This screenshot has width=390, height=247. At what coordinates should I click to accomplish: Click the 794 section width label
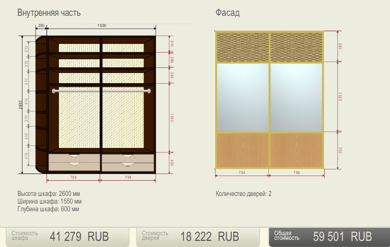coord(128,177)
